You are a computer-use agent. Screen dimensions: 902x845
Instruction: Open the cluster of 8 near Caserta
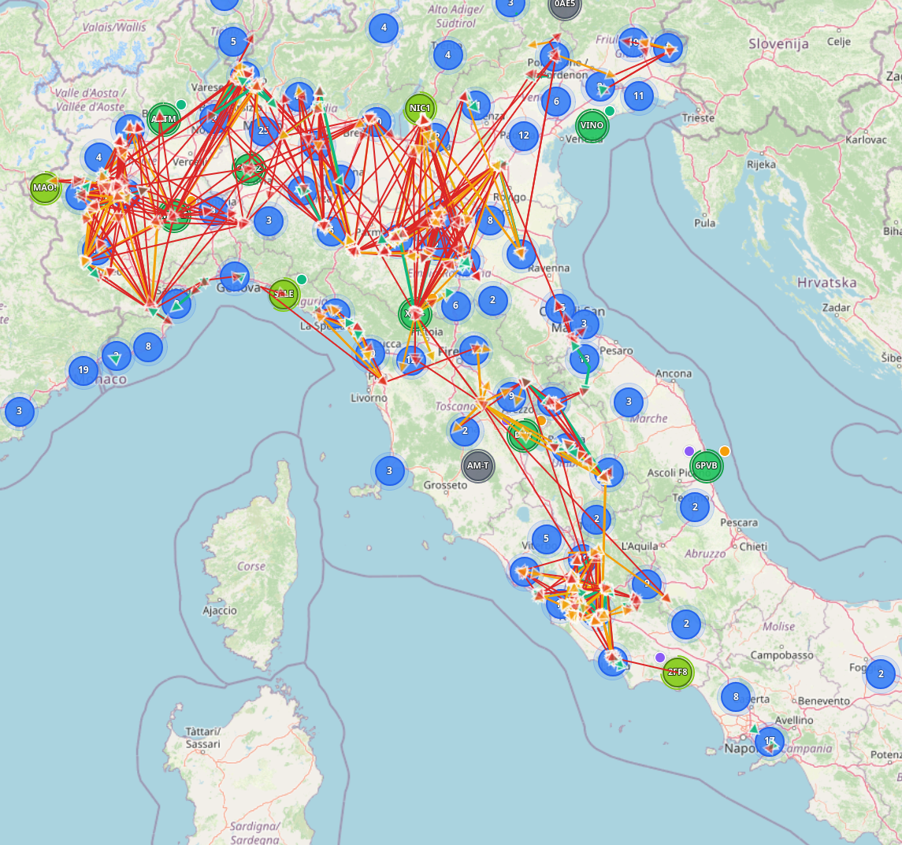736,696
